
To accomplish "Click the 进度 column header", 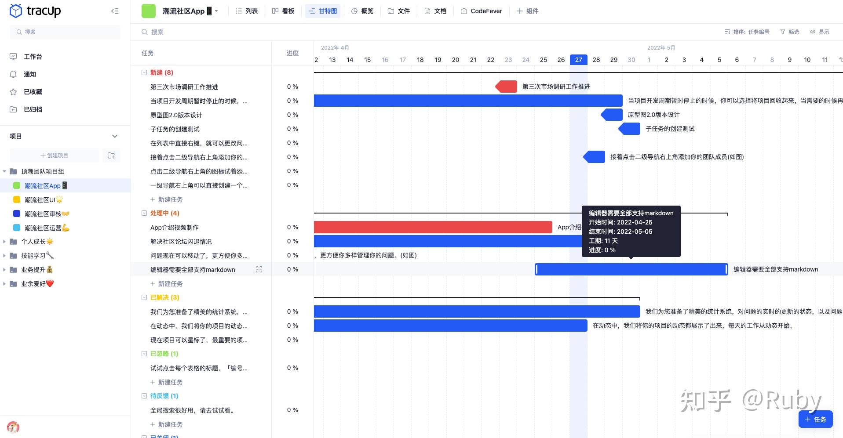I will point(292,53).
